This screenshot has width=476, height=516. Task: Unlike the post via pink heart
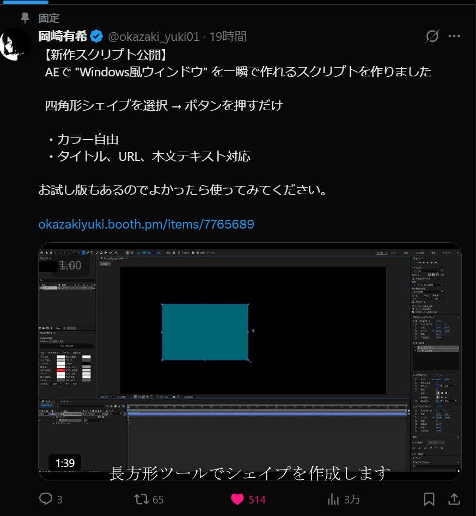(237, 499)
